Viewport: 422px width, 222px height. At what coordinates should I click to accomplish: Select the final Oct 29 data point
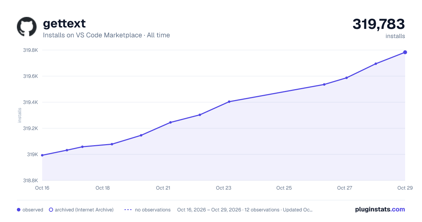coord(405,52)
